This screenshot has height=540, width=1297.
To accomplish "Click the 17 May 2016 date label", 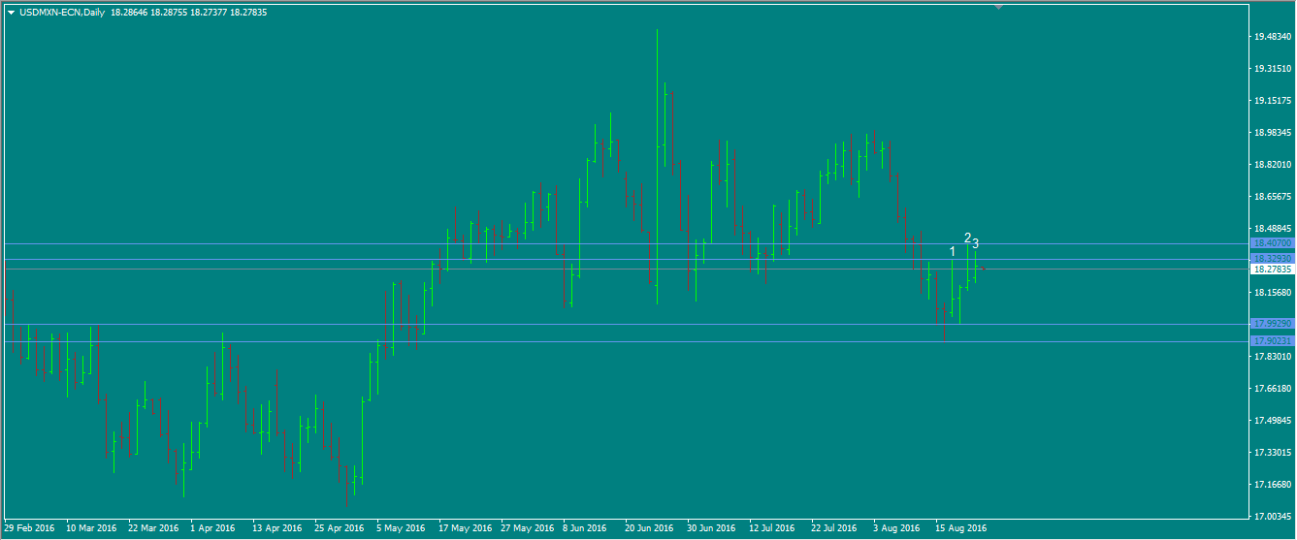I will point(464,529).
